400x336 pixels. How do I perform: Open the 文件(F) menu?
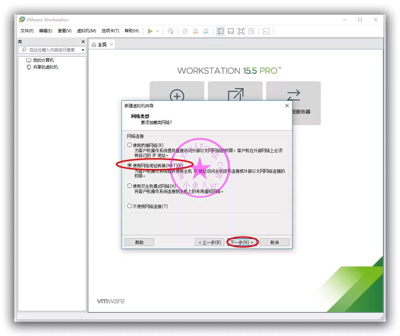pos(27,31)
